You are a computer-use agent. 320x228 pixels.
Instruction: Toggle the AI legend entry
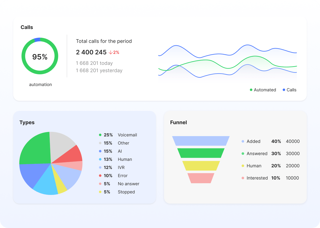120,151
